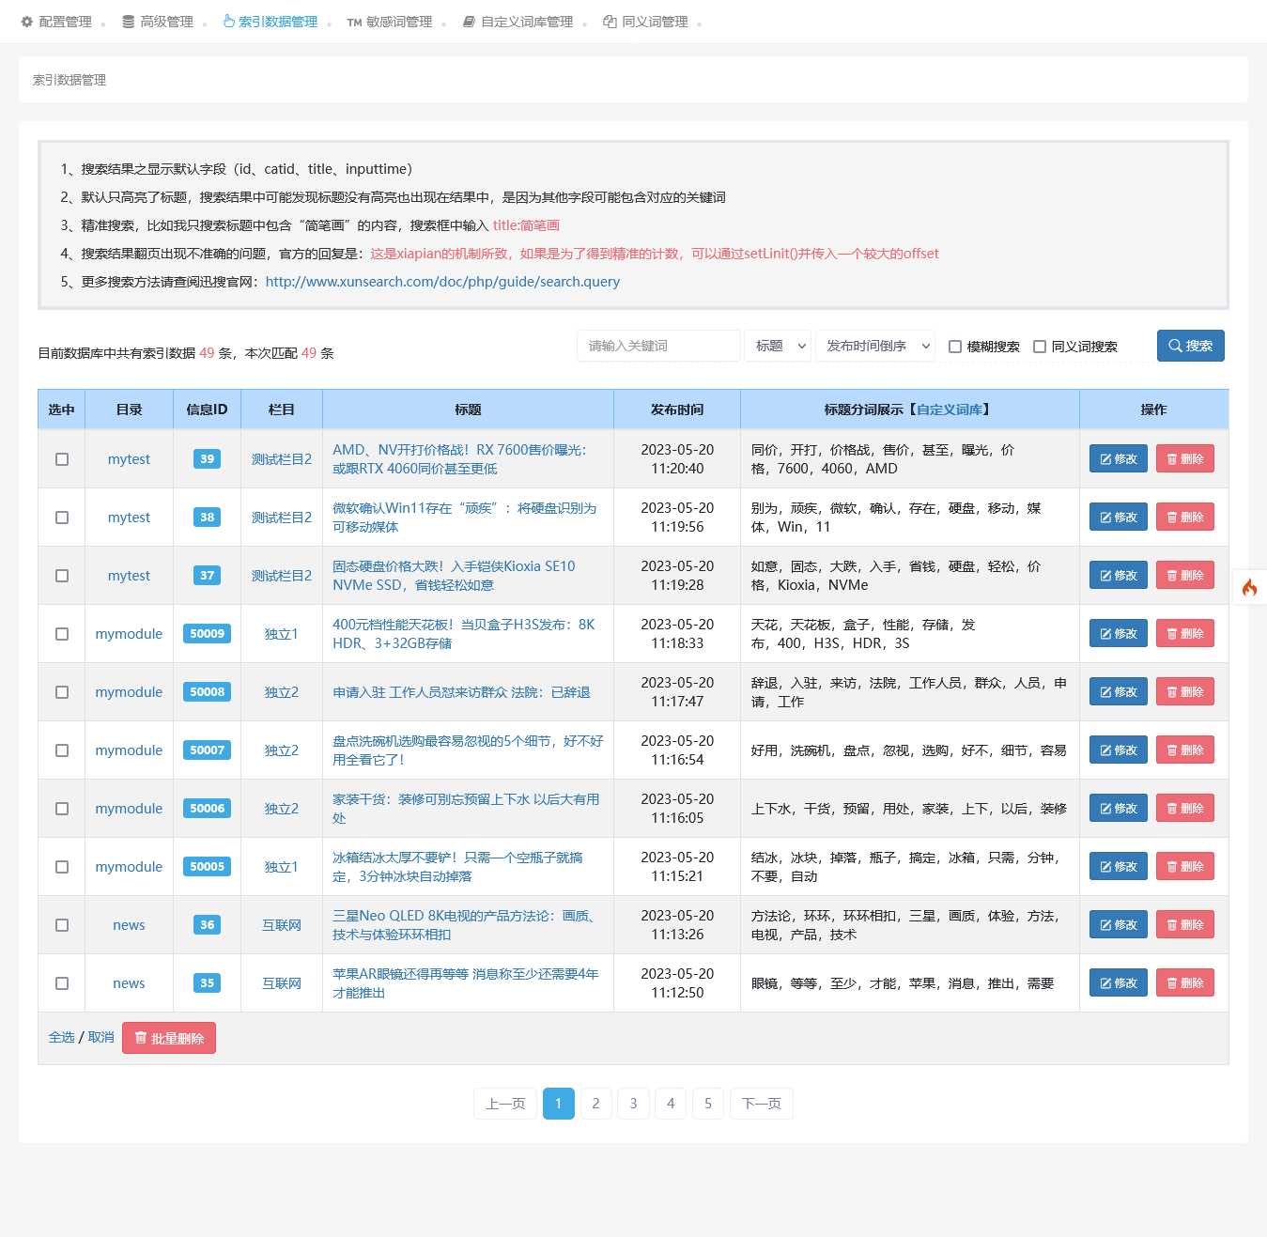The height and width of the screenshot is (1237, 1267).
Task: Delete the entry with ID 50006
Action: (1185, 809)
